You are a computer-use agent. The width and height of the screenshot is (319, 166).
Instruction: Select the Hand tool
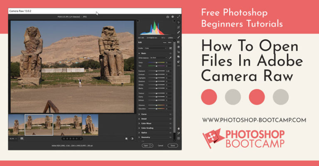coord(179,128)
